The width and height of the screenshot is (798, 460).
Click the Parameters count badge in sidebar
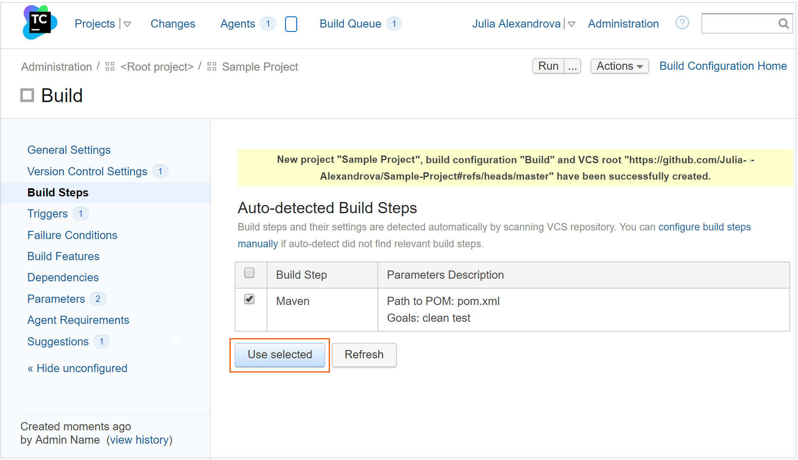[98, 298]
